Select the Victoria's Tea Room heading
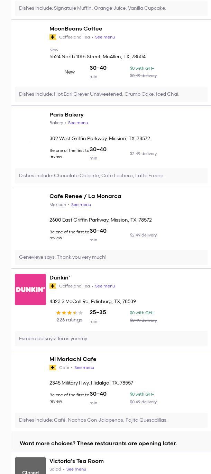 tap(76, 461)
